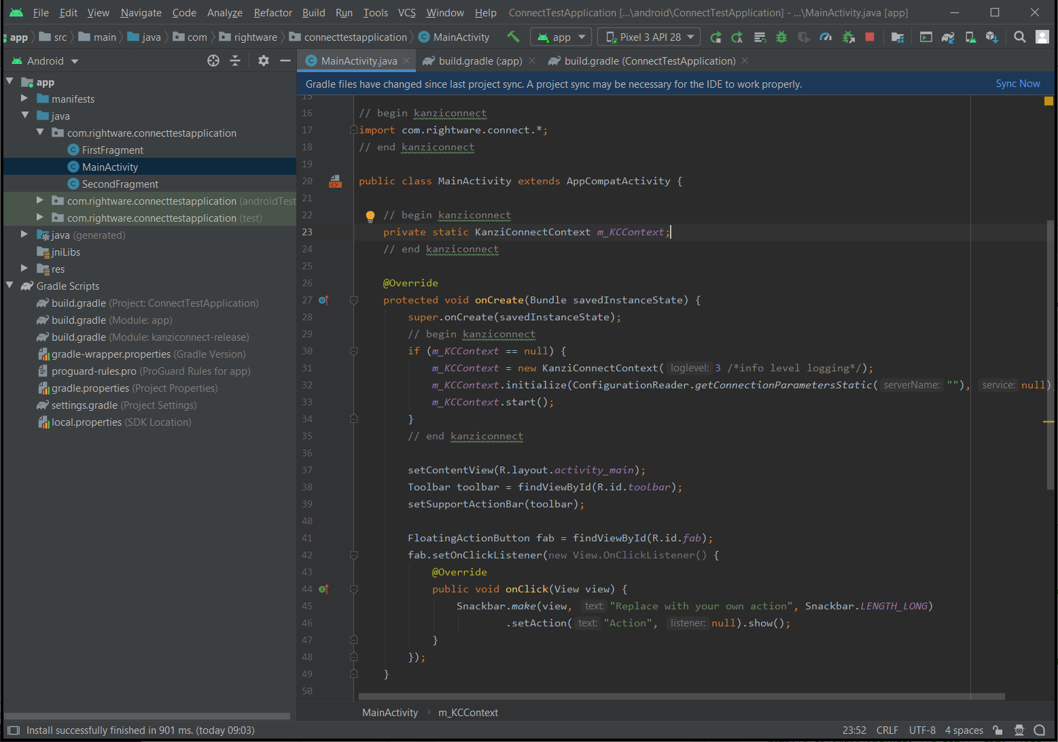Toggle the lock icon in the status bar
Image resolution: width=1058 pixels, height=742 pixels.
point(997,730)
